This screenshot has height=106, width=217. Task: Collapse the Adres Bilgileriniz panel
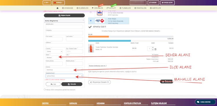point(83,21)
